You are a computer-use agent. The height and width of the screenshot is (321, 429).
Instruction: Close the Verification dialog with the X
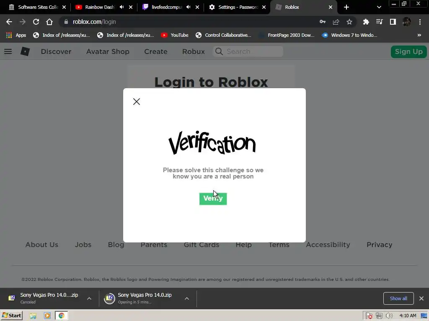[x=137, y=102]
